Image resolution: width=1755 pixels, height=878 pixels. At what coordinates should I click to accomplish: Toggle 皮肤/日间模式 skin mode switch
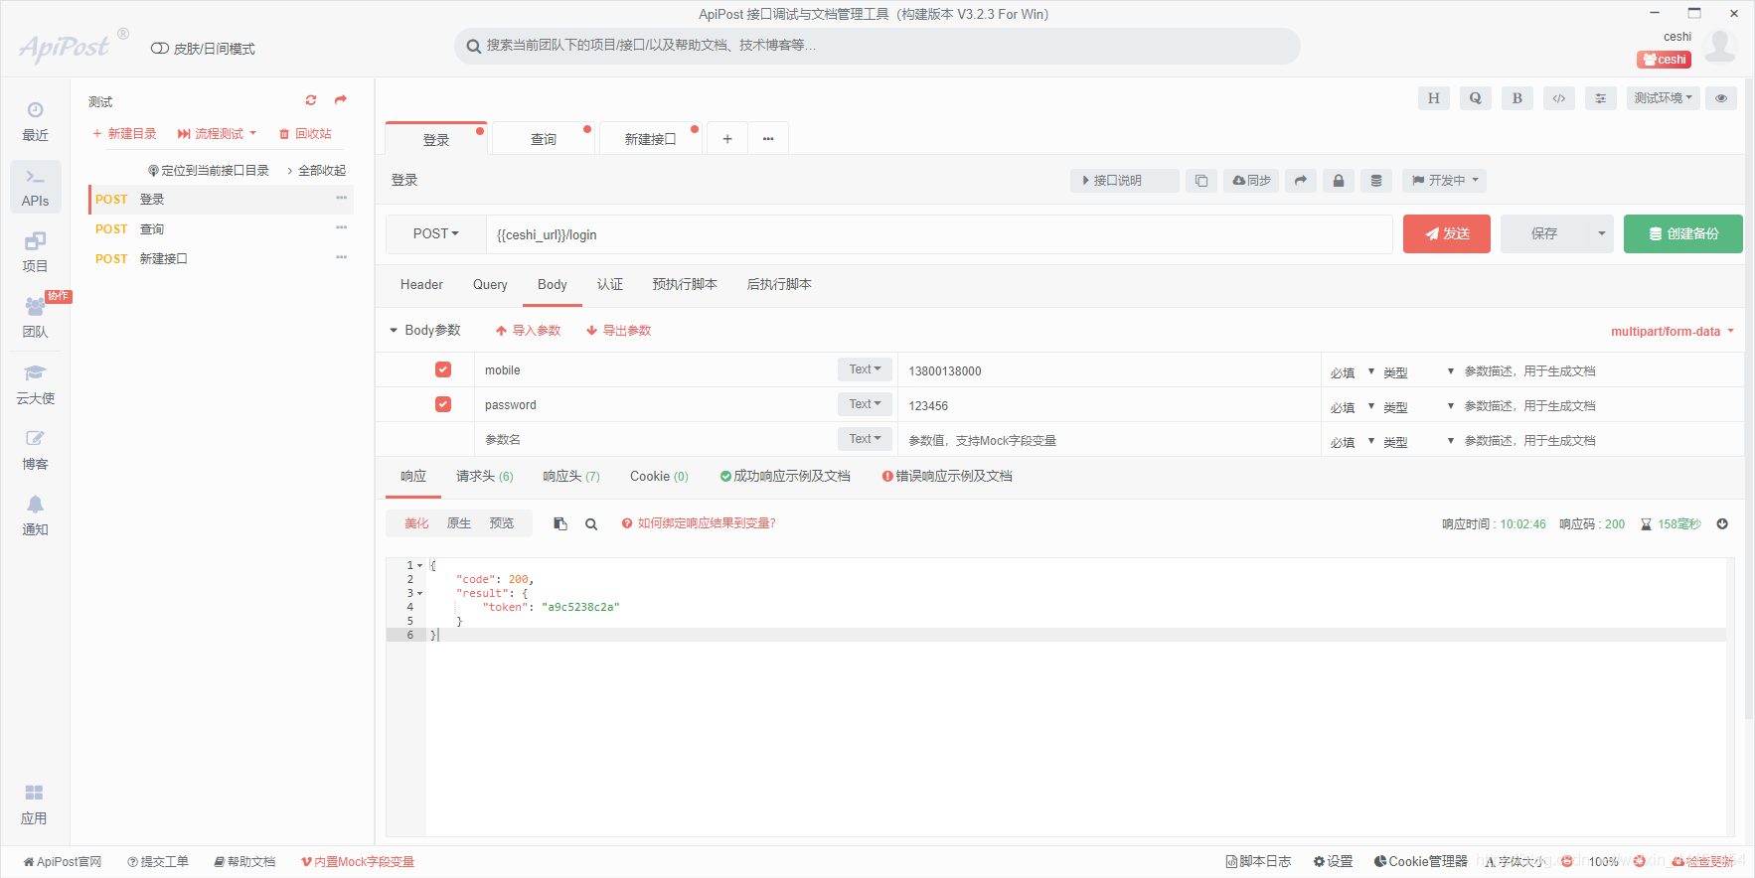(159, 48)
